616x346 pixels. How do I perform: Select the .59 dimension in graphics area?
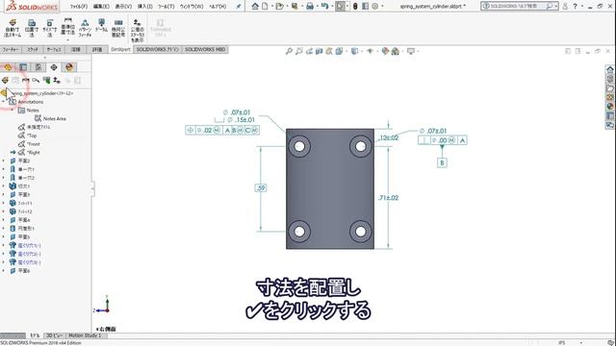coord(261,188)
